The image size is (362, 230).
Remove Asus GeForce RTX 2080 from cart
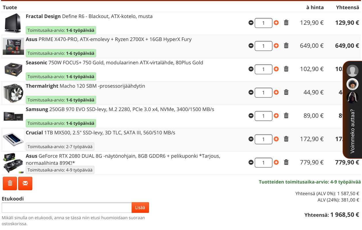(x=286, y=162)
